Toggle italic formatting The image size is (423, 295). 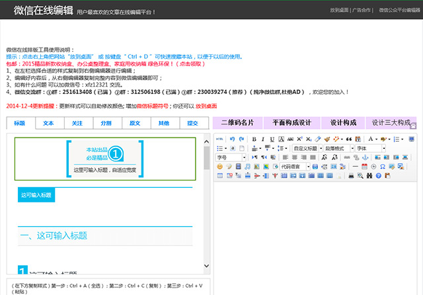263,139
